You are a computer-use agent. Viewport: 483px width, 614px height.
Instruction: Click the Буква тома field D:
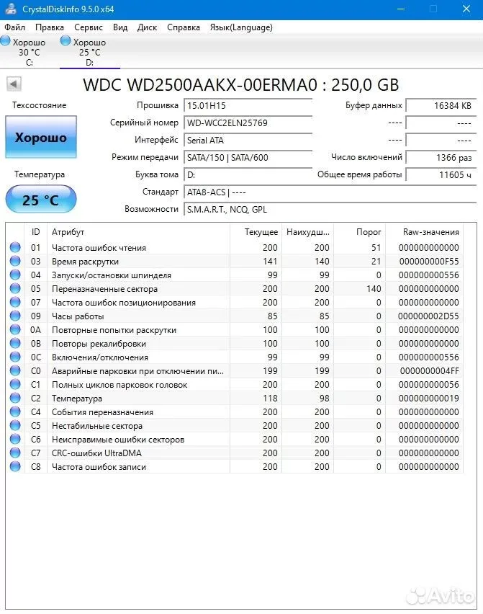(248, 174)
